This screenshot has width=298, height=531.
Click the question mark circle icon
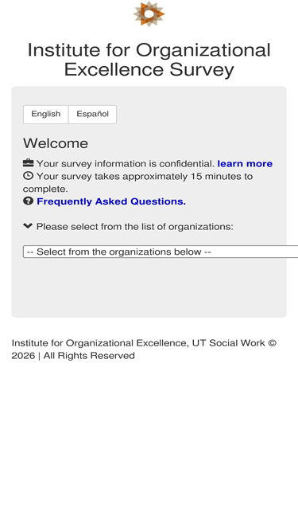point(28,201)
